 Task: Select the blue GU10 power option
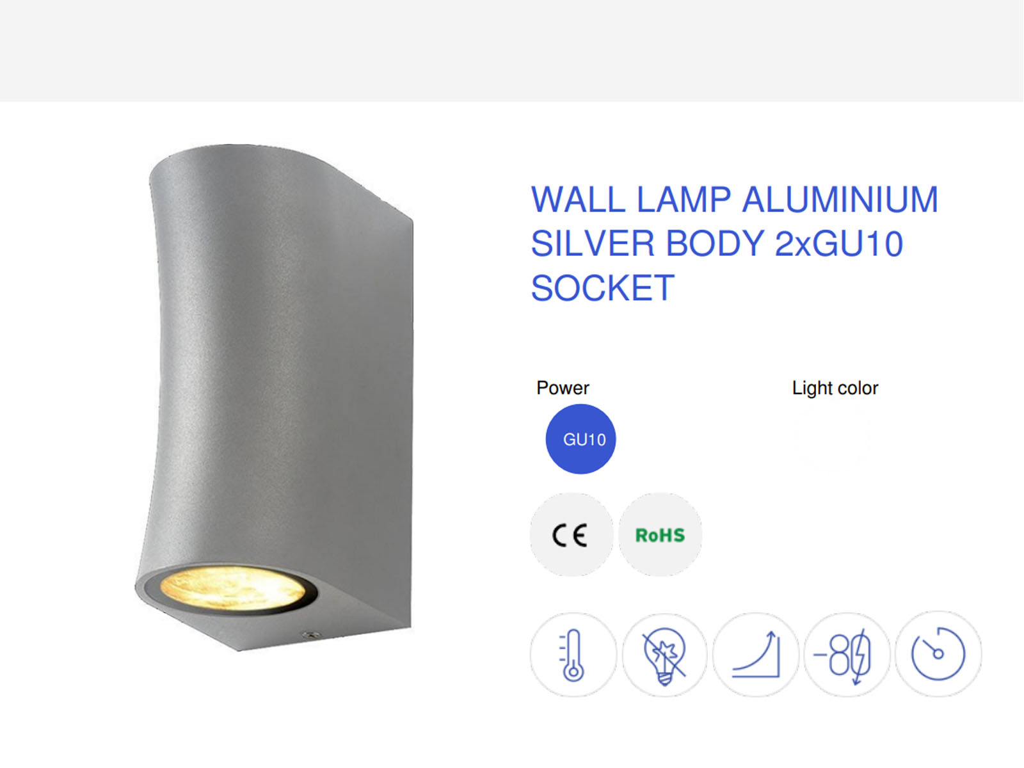580,439
